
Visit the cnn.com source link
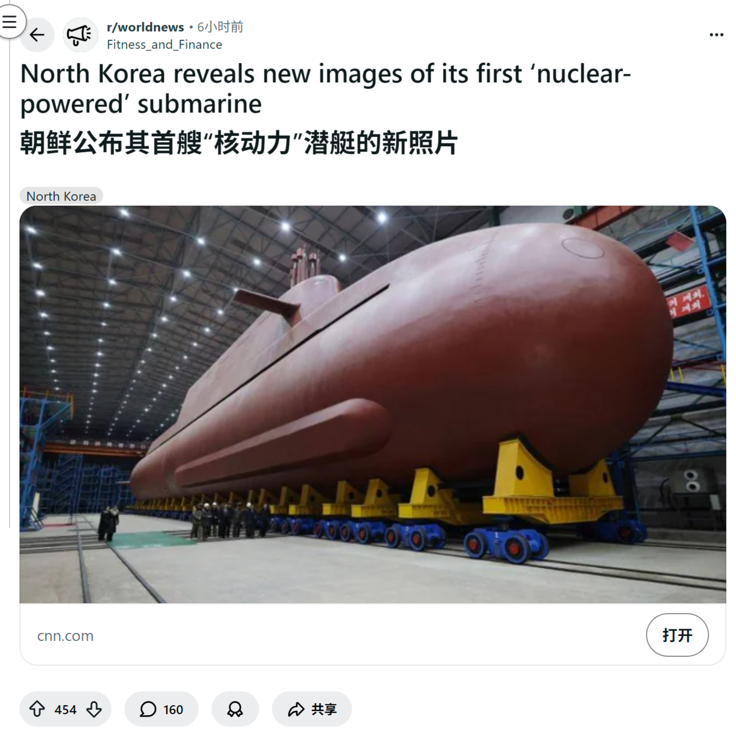coord(65,635)
